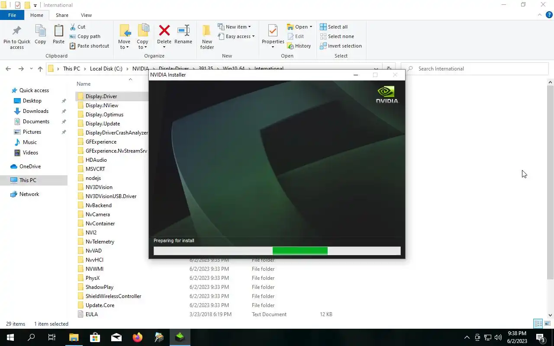Open the Windows Start menu
Image resolution: width=554 pixels, height=346 pixels.
10,337
